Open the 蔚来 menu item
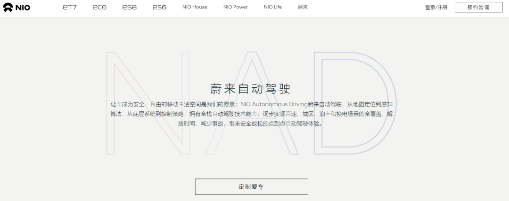The width and height of the screenshot is (509, 201). [303, 7]
